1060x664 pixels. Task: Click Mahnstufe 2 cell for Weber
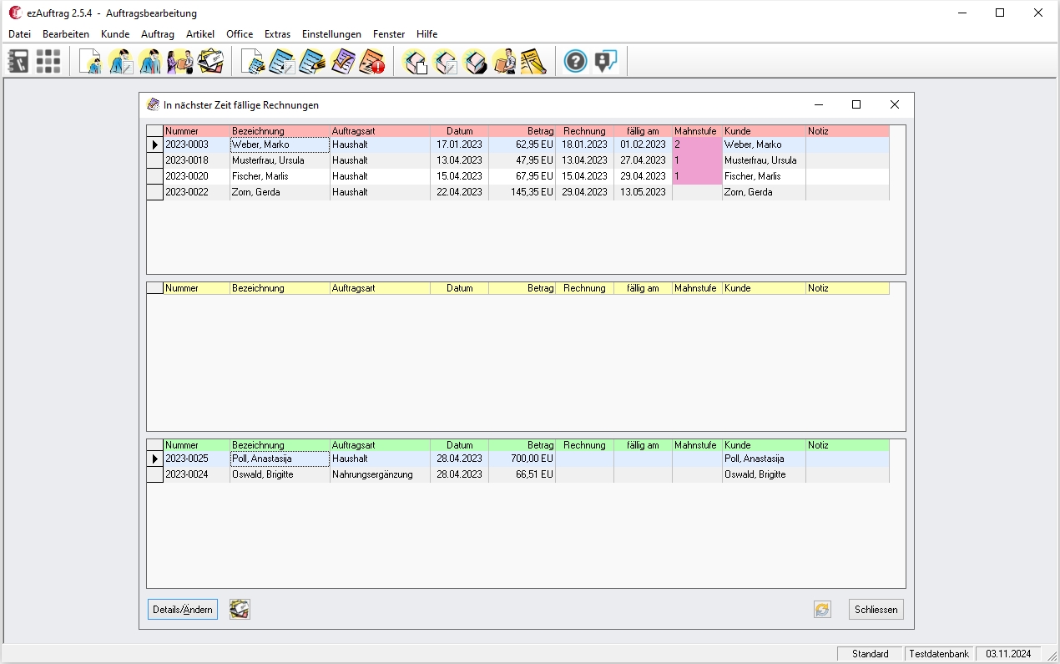point(697,144)
